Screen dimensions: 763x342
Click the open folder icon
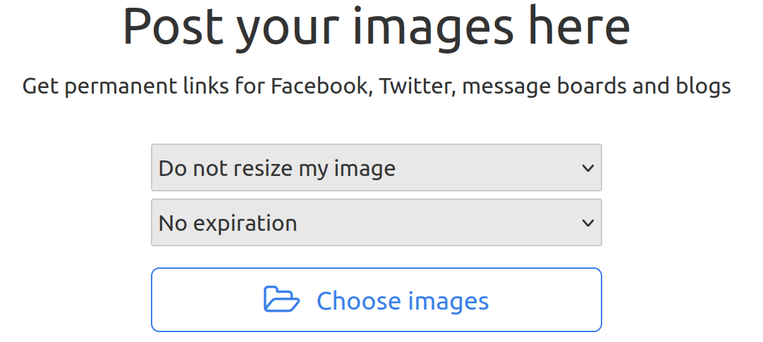(281, 299)
